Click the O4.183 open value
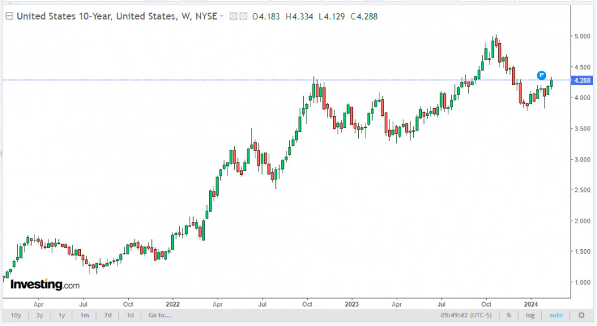This screenshot has width=597, height=326. pyautogui.click(x=266, y=17)
